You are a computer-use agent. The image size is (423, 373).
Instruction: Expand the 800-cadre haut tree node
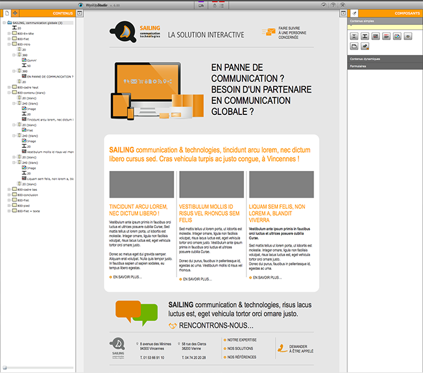click(x=9, y=87)
